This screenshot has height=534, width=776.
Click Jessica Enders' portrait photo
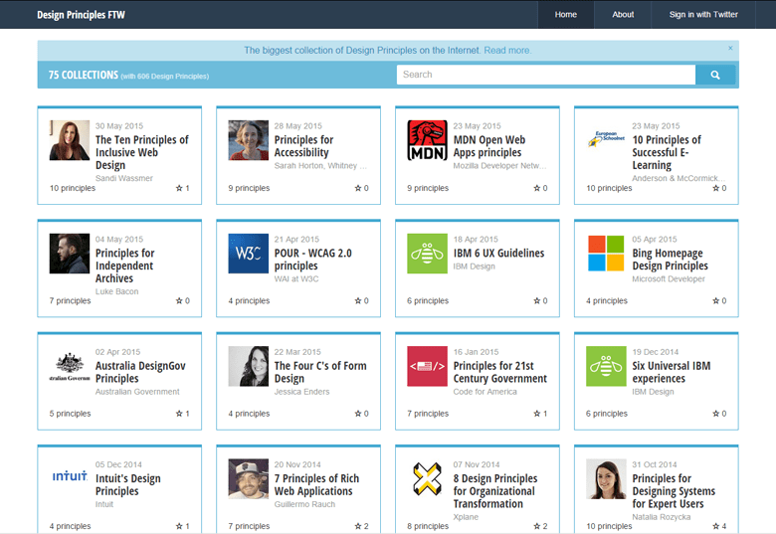[249, 366]
